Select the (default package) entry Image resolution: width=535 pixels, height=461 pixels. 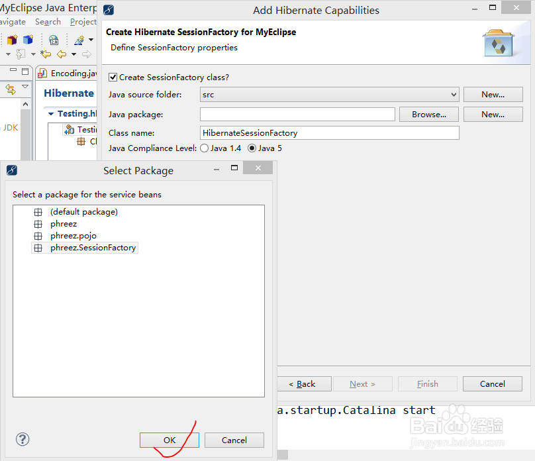pos(84,212)
